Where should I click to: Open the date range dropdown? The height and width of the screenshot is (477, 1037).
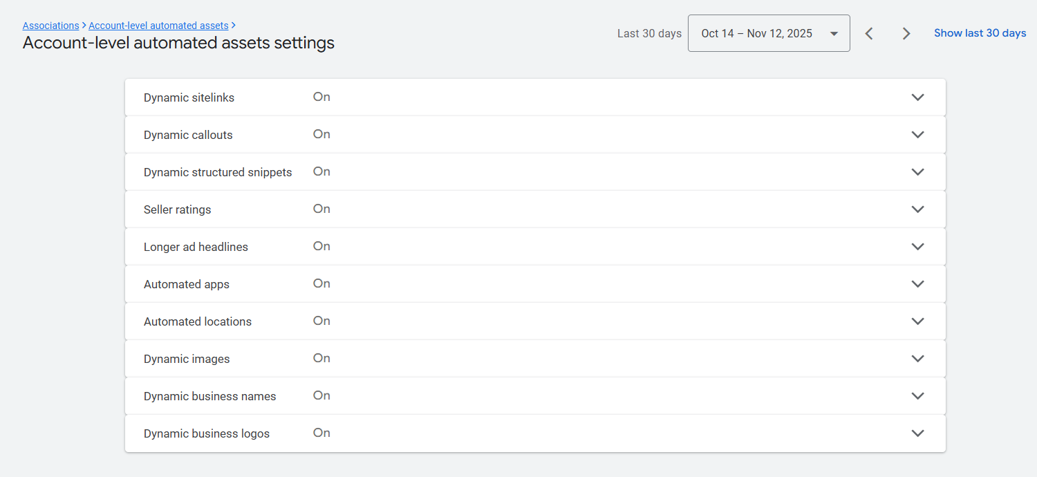pos(769,33)
